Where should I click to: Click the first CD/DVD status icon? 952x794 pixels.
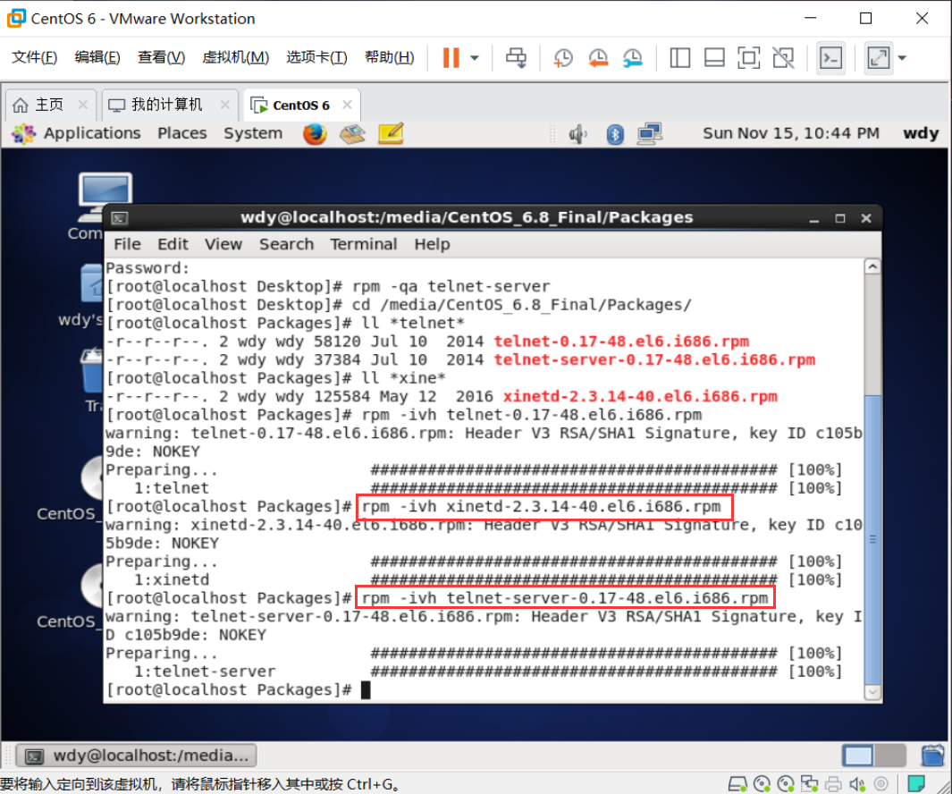[762, 784]
